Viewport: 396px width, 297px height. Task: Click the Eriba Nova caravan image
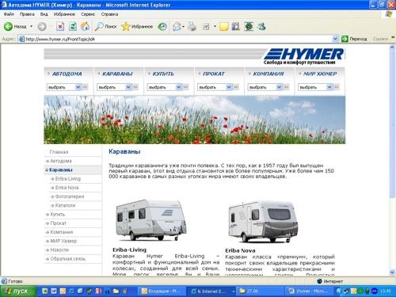pyautogui.click(x=263, y=222)
